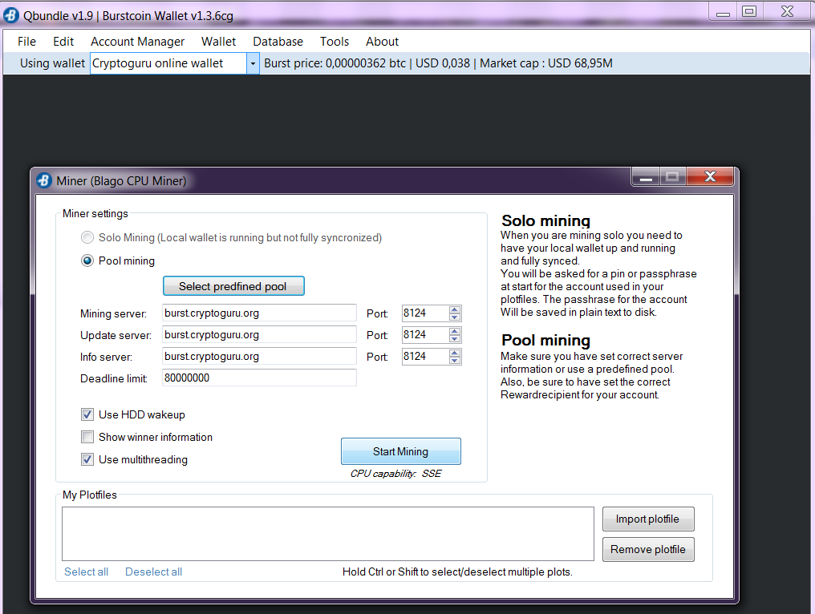Image resolution: width=815 pixels, height=614 pixels.
Task: Click the Start Mining button
Action: tap(401, 451)
